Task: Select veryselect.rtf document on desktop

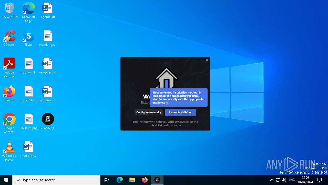Action: (x=48, y=66)
